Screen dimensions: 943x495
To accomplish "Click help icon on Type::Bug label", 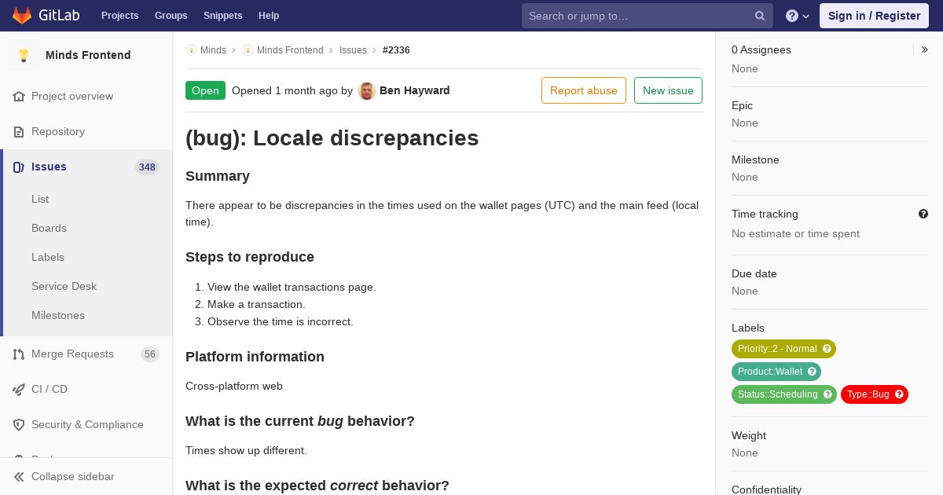I will pyautogui.click(x=899, y=394).
